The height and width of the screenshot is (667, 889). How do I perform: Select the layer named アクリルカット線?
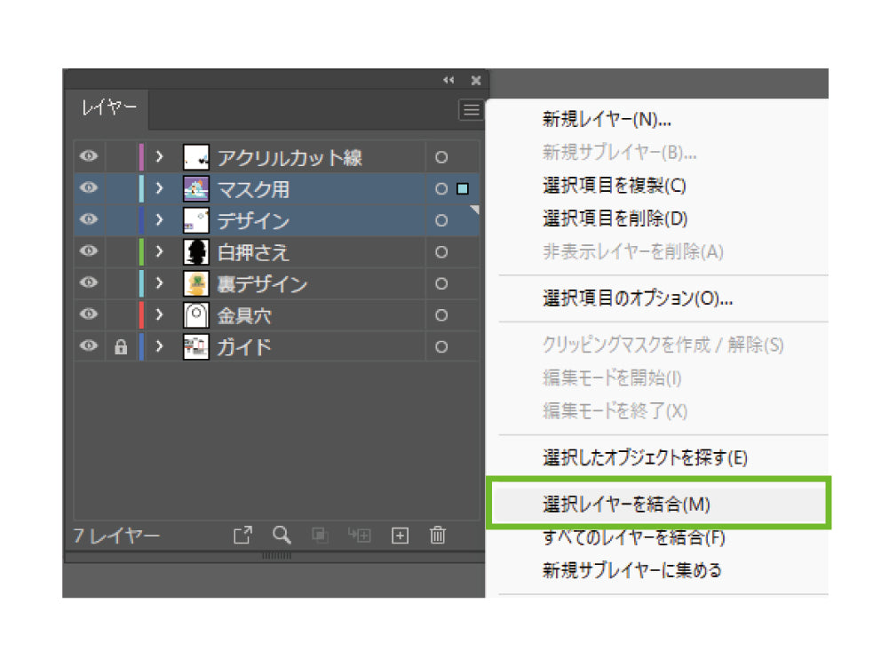[x=290, y=158]
